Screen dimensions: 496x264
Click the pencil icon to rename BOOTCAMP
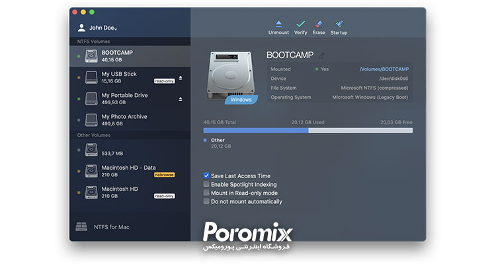click(322, 55)
